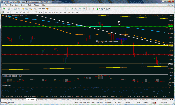Switch chart to bar chart style
175x105 pixels.
pos(68,9)
